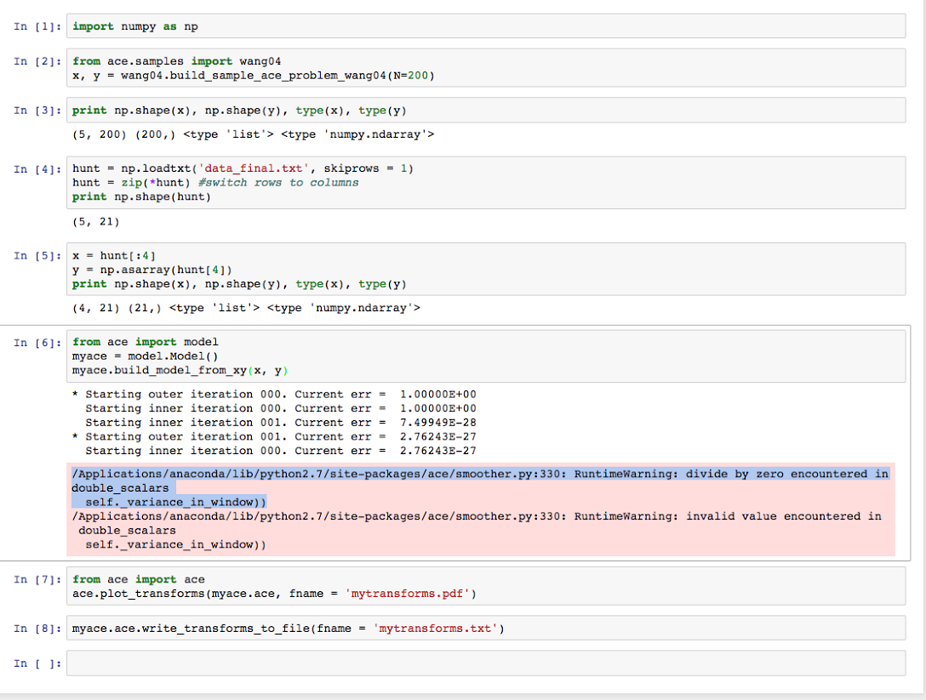Click the inner iteration 000 err 2.76243E-27 line
This screenshot has width=926, height=700.
(281, 451)
